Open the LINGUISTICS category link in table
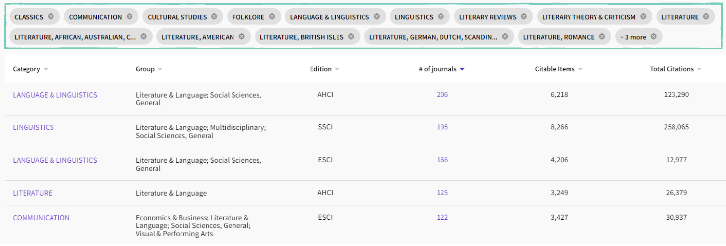Screen dimensions: 726x246 pos(33,127)
